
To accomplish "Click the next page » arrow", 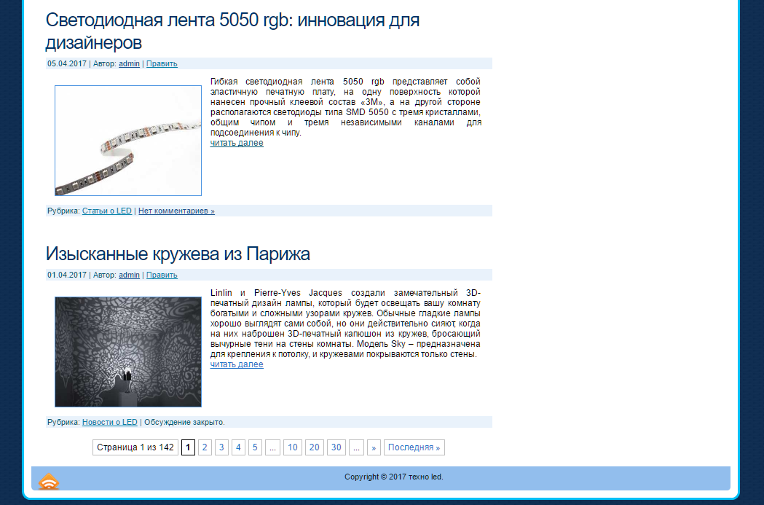I will tap(374, 447).
